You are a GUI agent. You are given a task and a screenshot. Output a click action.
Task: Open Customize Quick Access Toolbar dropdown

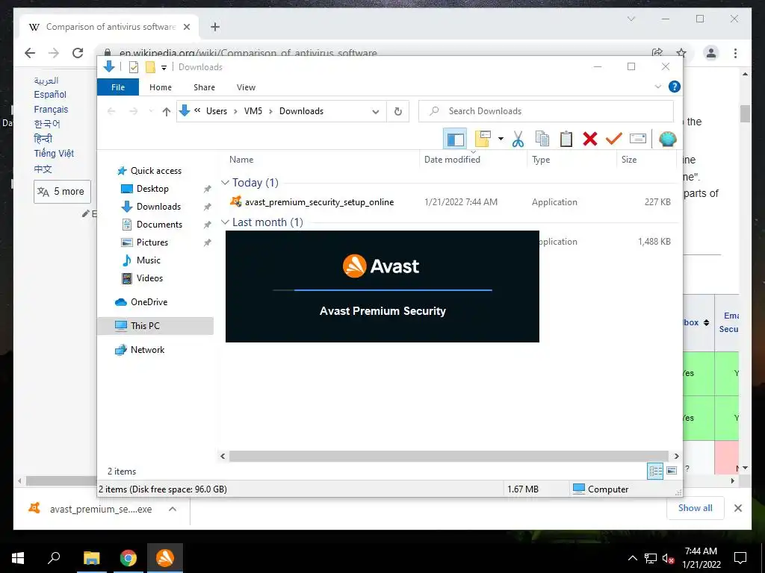coord(164,68)
